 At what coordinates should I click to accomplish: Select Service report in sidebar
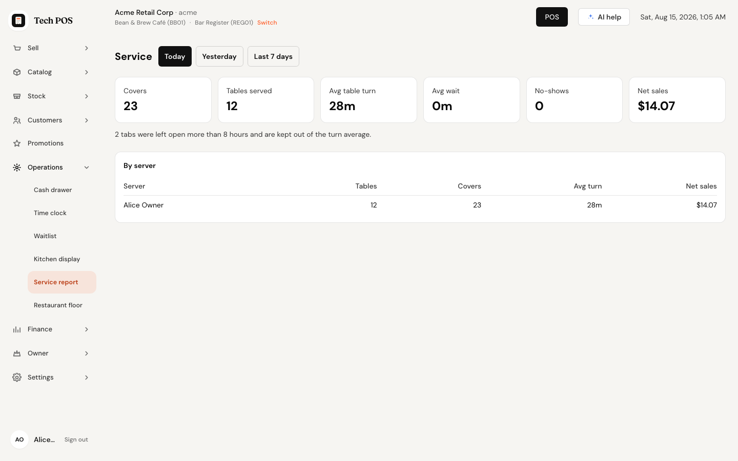[x=62, y=282]
